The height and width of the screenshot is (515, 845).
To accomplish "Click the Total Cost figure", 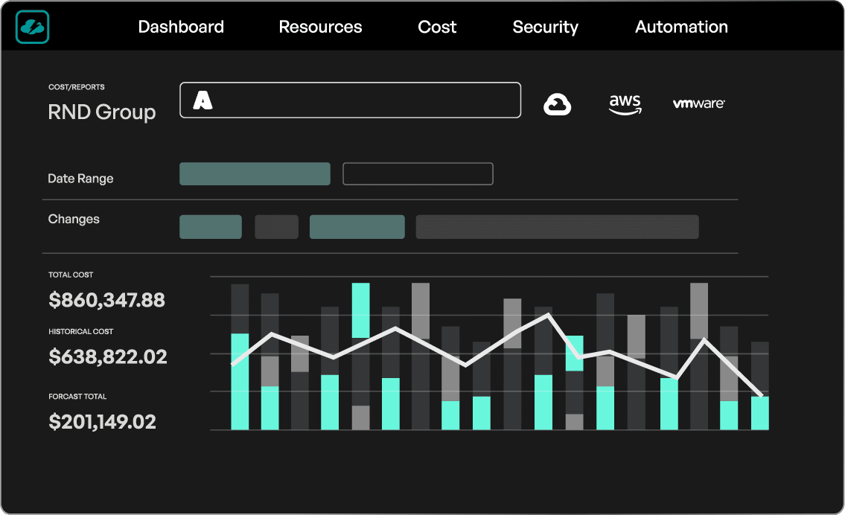I will click(107, 300).
